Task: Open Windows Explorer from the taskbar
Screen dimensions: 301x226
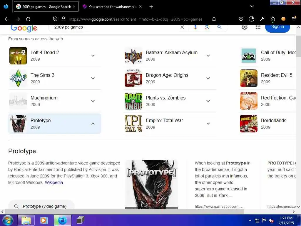Action: [26, 220]
